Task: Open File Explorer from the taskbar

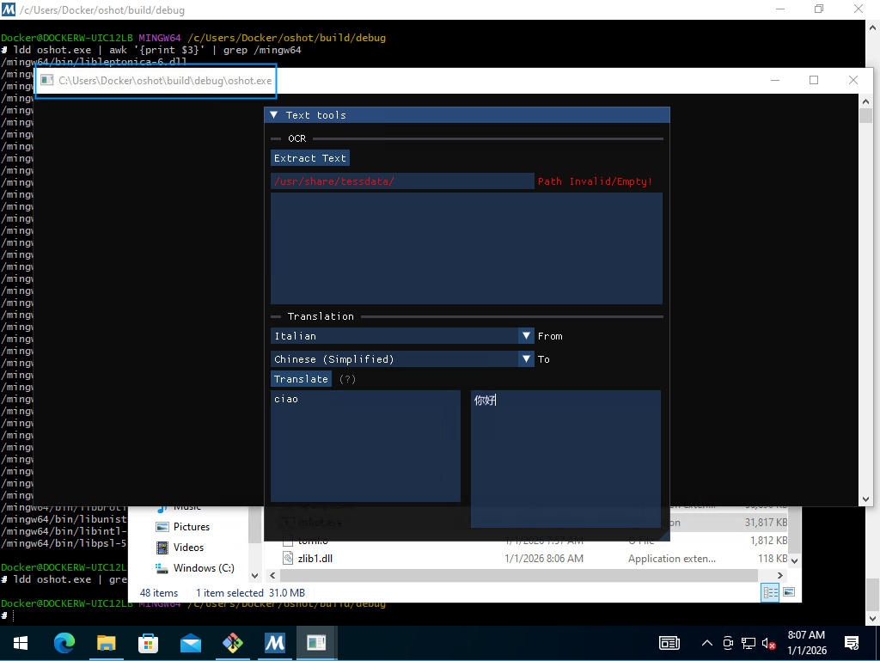Action: tap(107, 642)
